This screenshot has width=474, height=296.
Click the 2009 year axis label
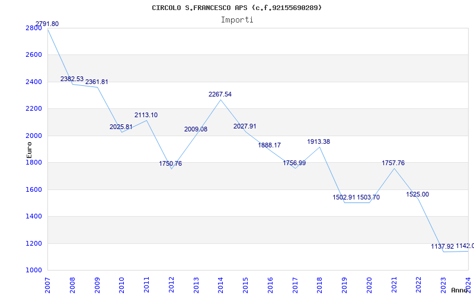tap(97, 285)
